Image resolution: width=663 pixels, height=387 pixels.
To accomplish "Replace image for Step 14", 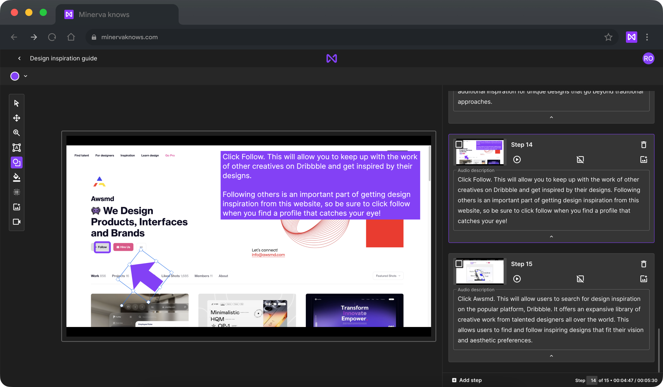I will point(643,159).
